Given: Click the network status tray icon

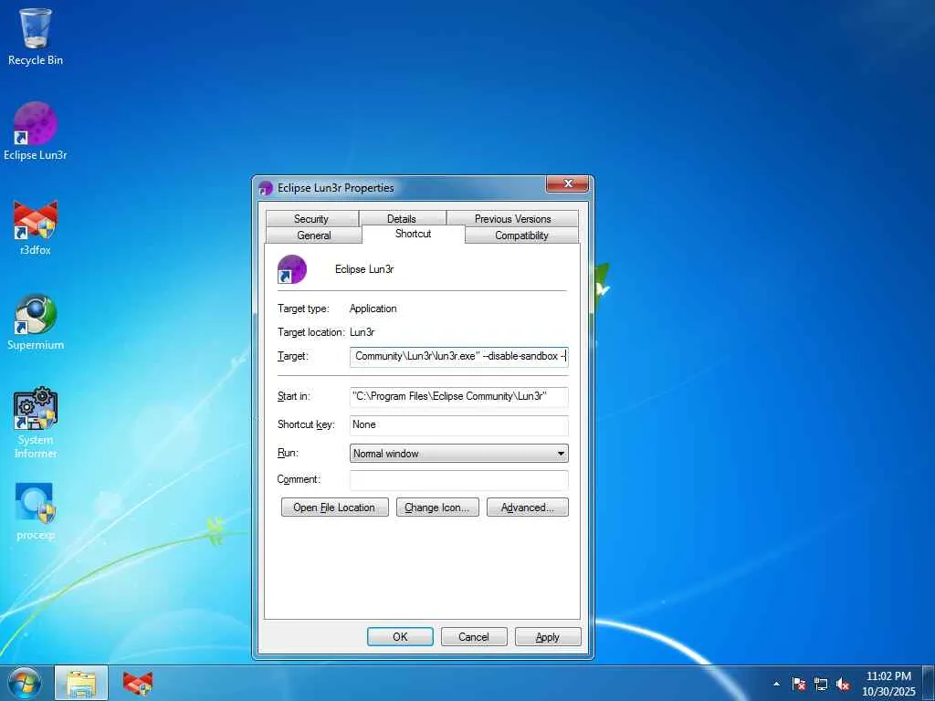Looking at the screenshot, I should pyautogui.click(x=821, y=684).
